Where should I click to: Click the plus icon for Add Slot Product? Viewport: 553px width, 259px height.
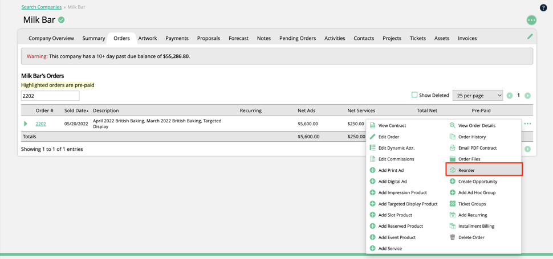(x=372, y=215)
